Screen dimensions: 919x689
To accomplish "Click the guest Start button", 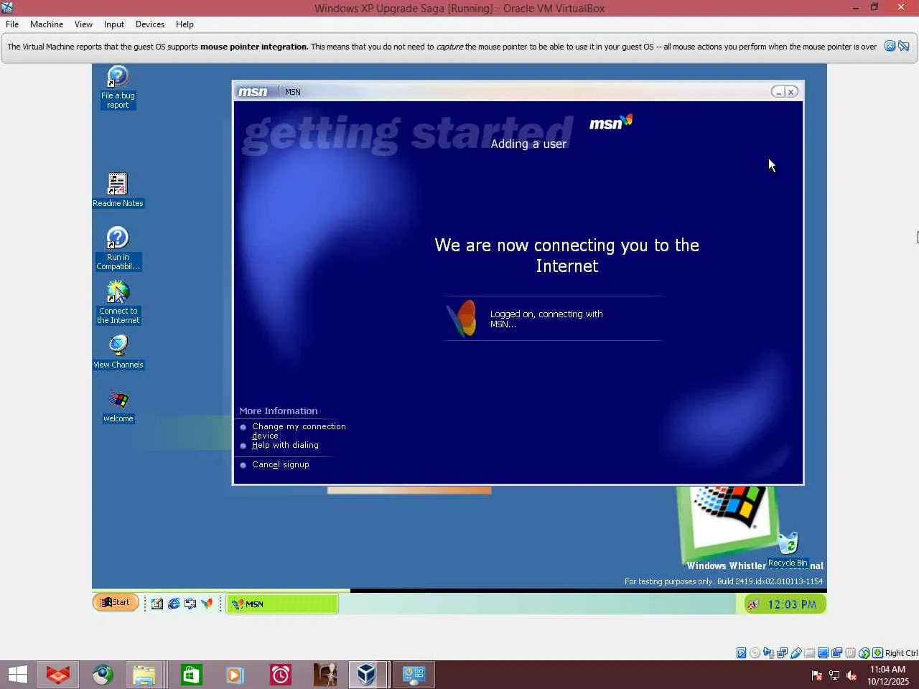I will click(x=116, y=602).
